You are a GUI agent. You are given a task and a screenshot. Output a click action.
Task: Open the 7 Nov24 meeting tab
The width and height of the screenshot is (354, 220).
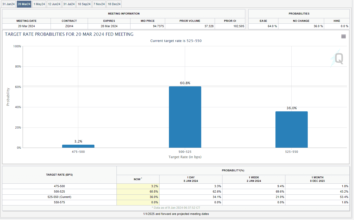[x=99, y=4]
